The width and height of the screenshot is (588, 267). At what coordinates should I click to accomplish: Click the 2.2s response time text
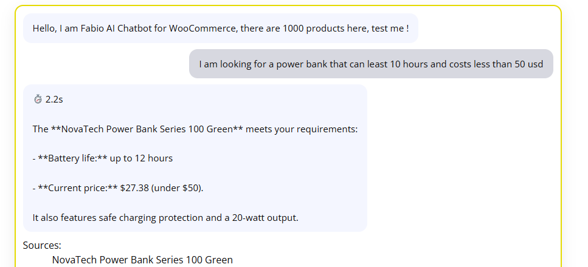click(54, 100)
